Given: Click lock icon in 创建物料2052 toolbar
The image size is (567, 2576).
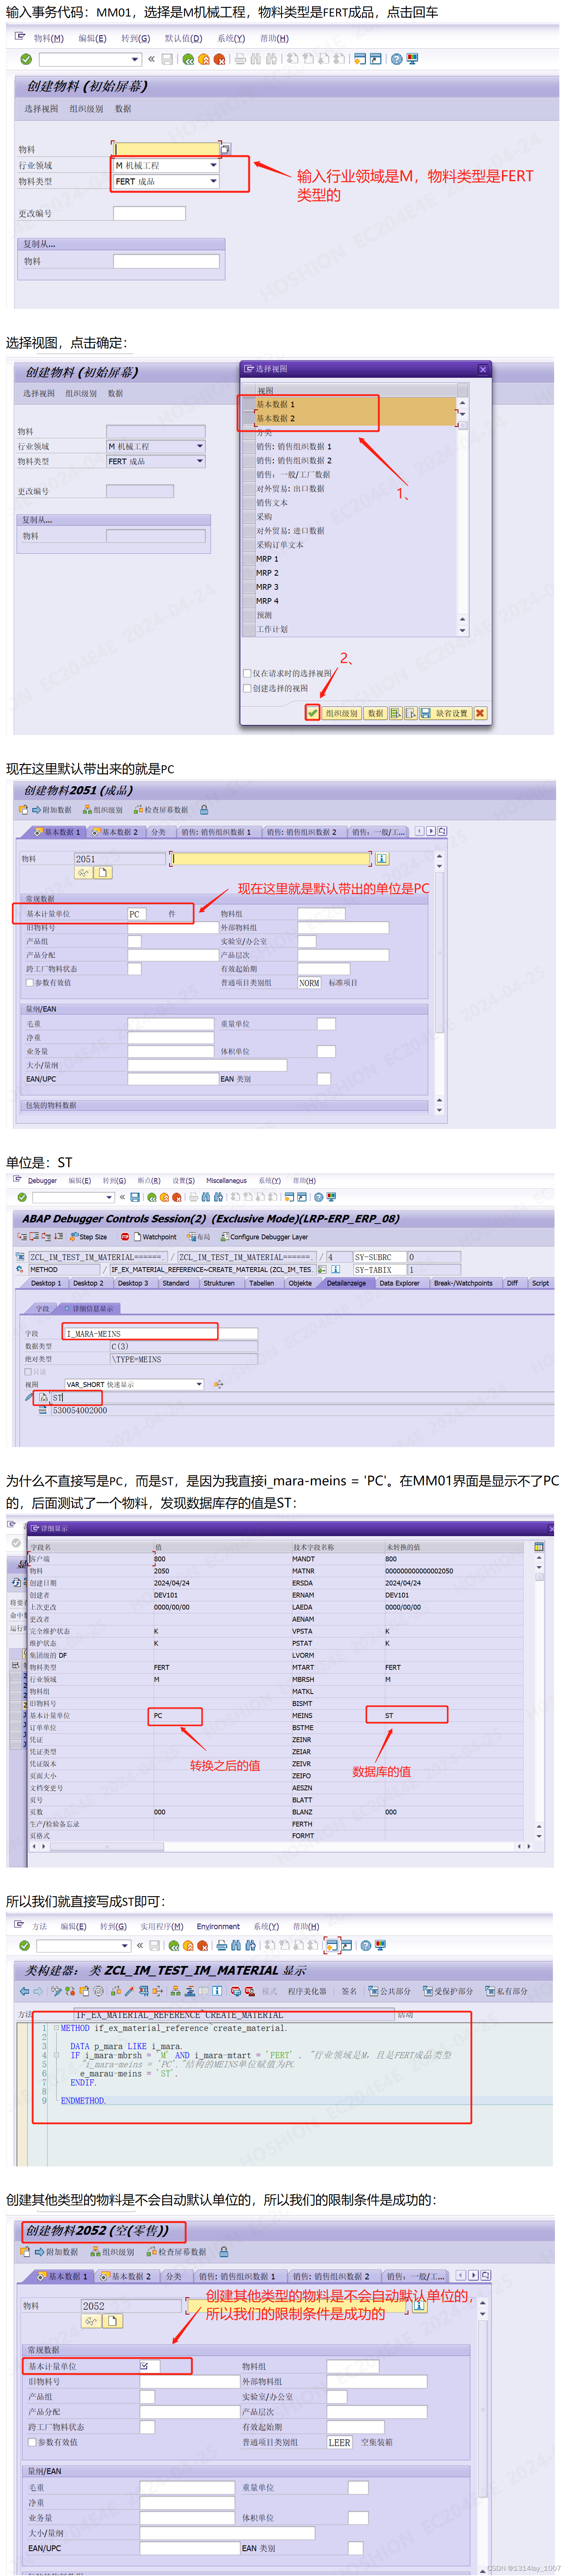Looking at the screenshot, I should coord(224,2252).
